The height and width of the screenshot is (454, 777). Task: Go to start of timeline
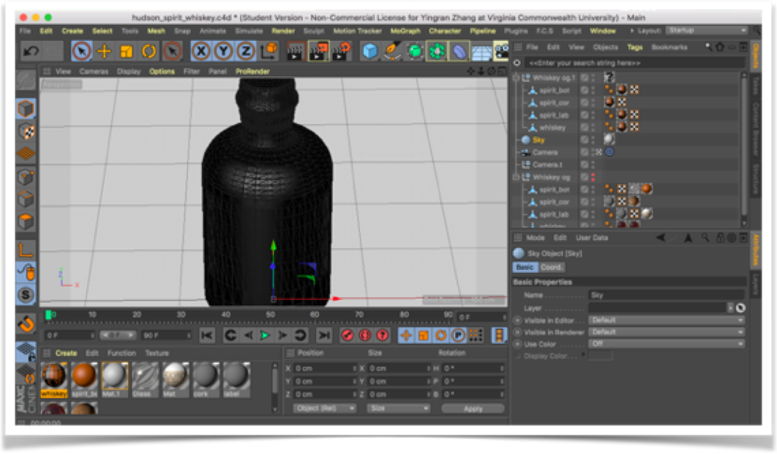pyautogui.click(x=207, y=336)
